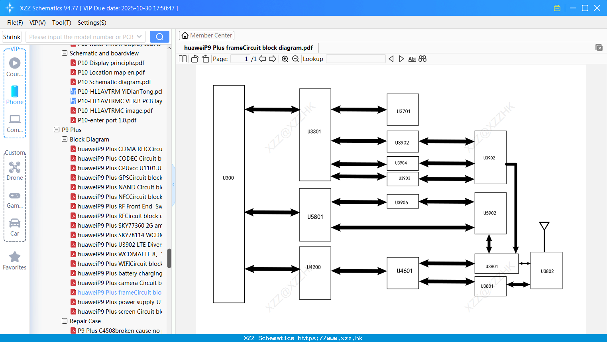Open the VIP(V) menu
This screenshot has width=607, height=342.
tap(37, 23)
